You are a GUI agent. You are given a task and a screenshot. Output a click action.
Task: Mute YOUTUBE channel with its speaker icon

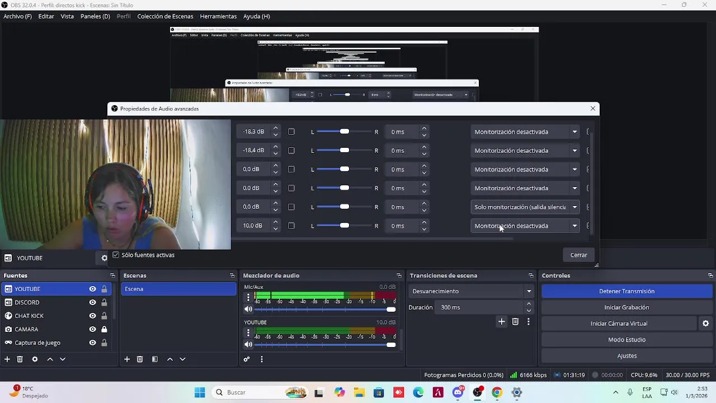(x=248, y=344)
